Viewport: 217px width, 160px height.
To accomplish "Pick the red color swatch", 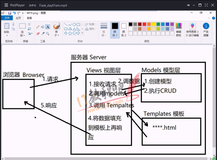I will pyautogui.click(x=144, y=24).
